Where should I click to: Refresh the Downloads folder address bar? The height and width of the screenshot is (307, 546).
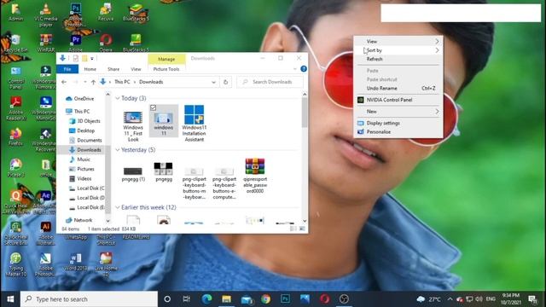(x=225, y=82)
